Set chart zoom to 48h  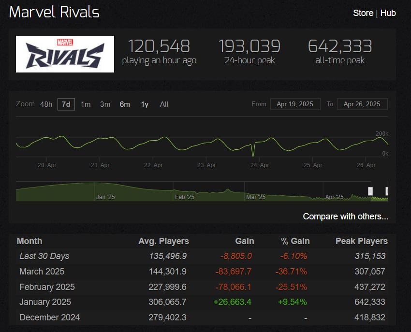coord(46,104)
